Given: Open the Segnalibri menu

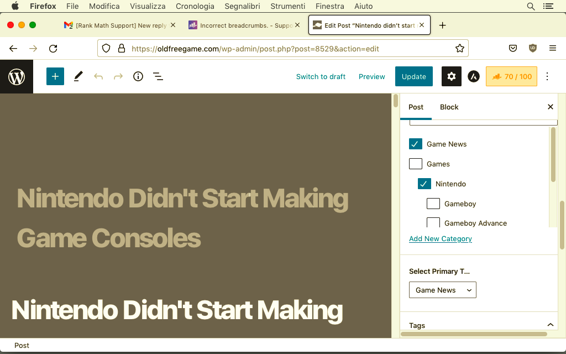Looking at the screenshot, I should tap(242, 6).
